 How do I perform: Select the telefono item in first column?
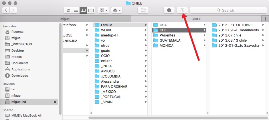tap(75, 25)
